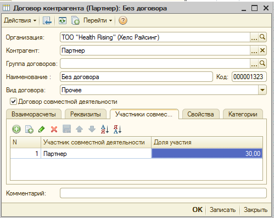274x218 pixels.
Task: Switch to the Категории tab
Action: [x=243, y=114]
